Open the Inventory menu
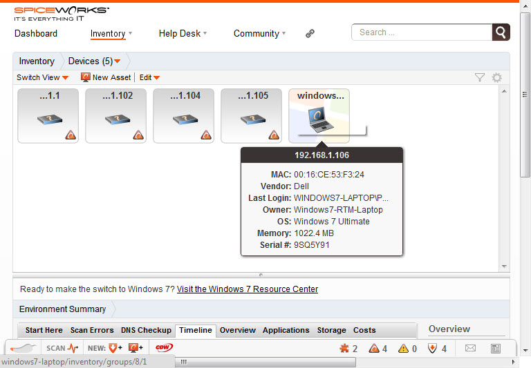The height and width of the screenshot is (368, 531). point(111,33)
